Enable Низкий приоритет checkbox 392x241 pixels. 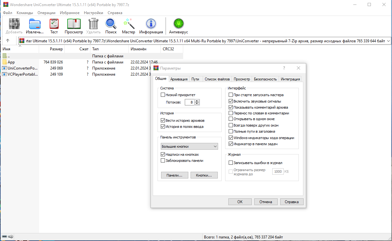tap(163, 95)
